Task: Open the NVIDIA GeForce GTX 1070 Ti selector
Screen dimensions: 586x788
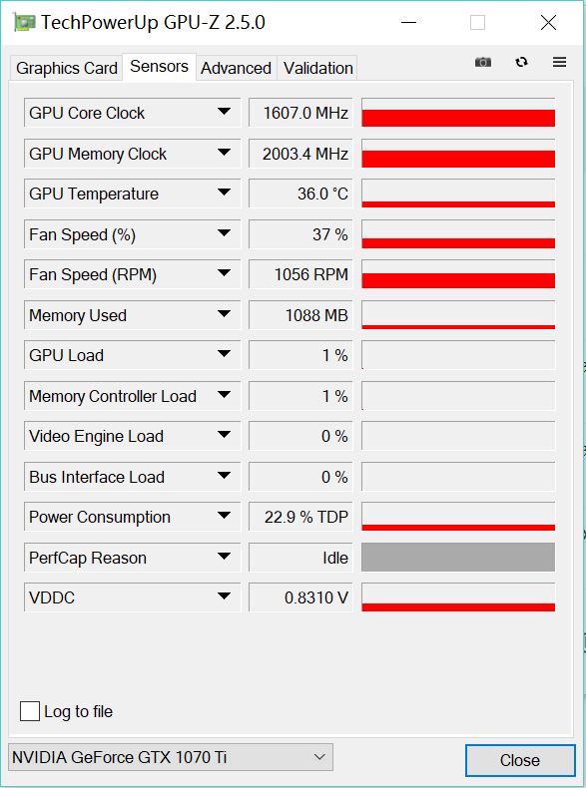Action: tap(171, 757)
